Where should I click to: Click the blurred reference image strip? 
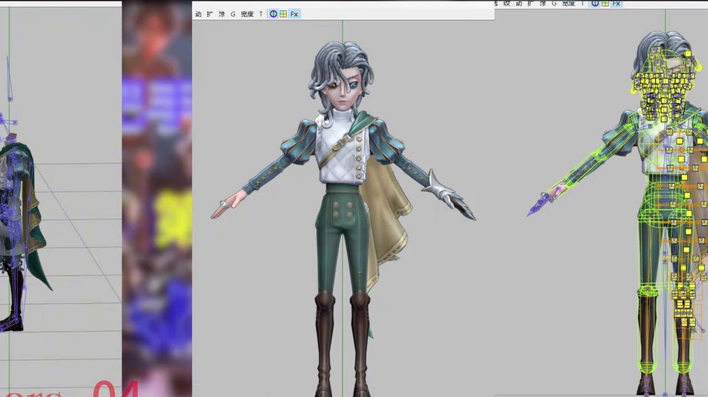[x=156, y=198]
